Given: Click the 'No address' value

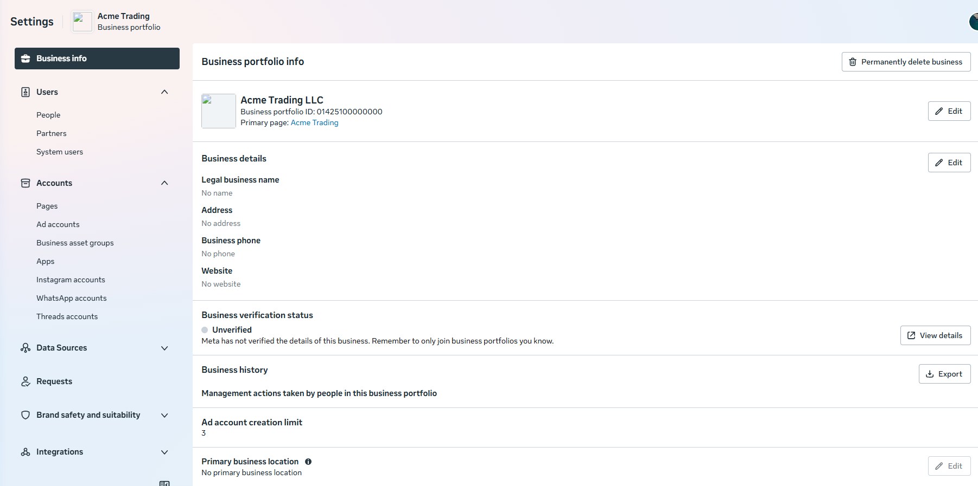Looking at the screenshot, I should (x=221, y=223).
